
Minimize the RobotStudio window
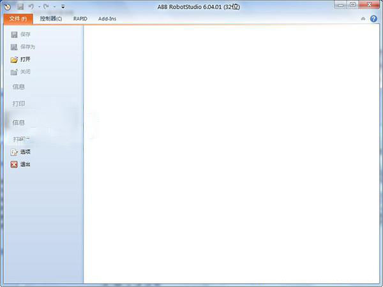pos(341,5)
